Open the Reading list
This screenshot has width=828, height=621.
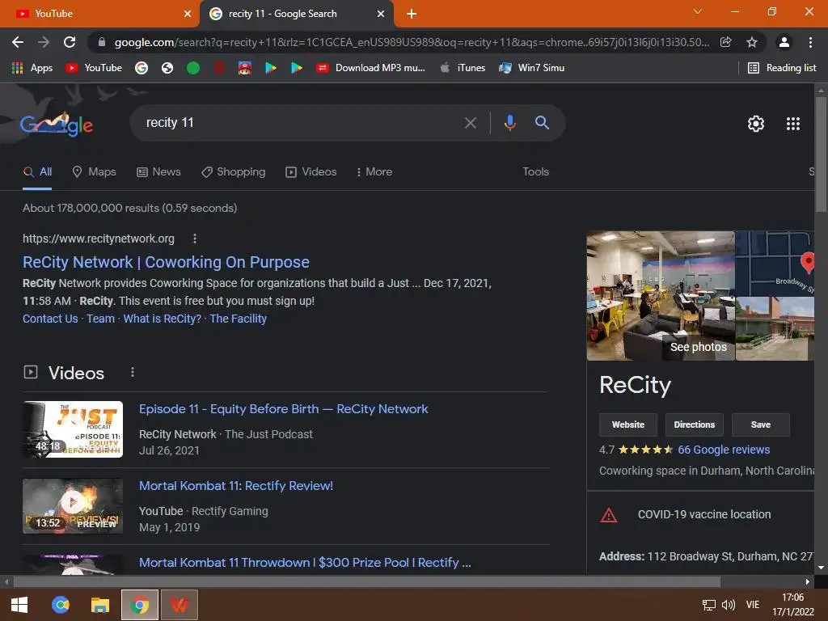pos(782,68)
